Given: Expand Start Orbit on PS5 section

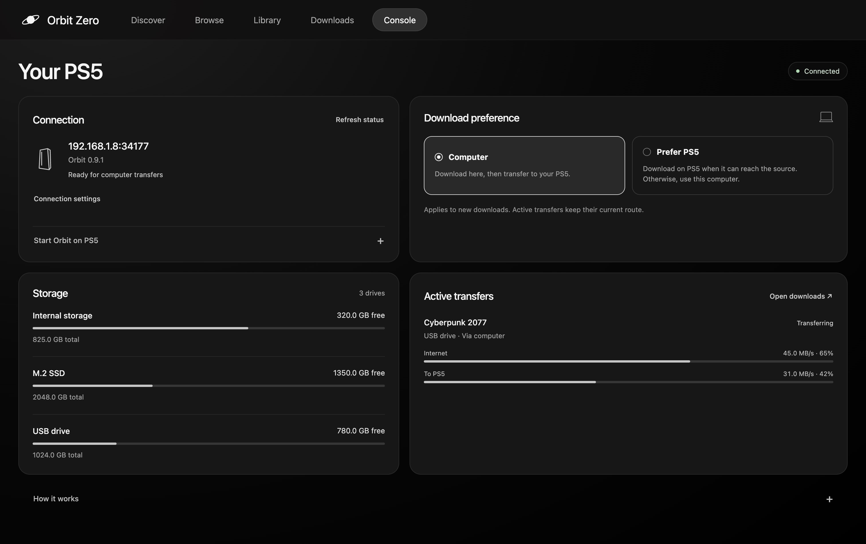Looking at the screenshot, I should (x=208, y=241).
